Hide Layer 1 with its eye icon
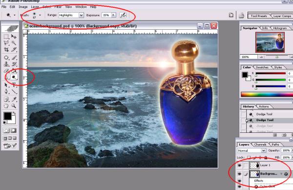Image resolution: width=293 pixels, height=190 pixels. pyautogui.click(x=240, y=166)
